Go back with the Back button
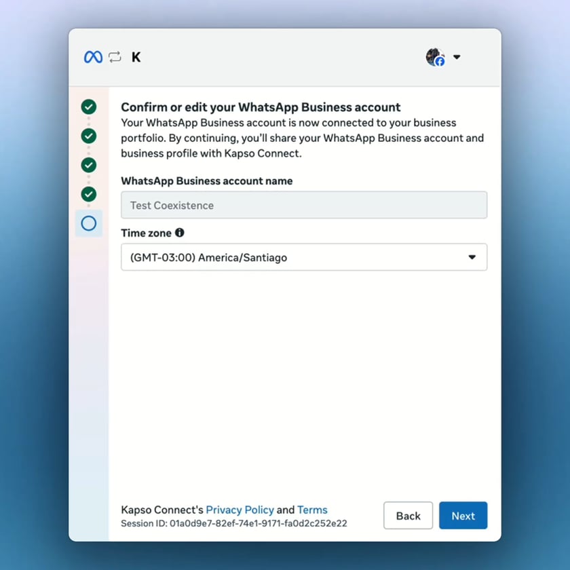The width and height of the screenshot is (570, 570). (408, 516)
